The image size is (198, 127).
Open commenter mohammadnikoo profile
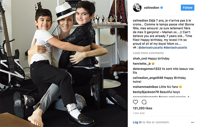(145, 87)
